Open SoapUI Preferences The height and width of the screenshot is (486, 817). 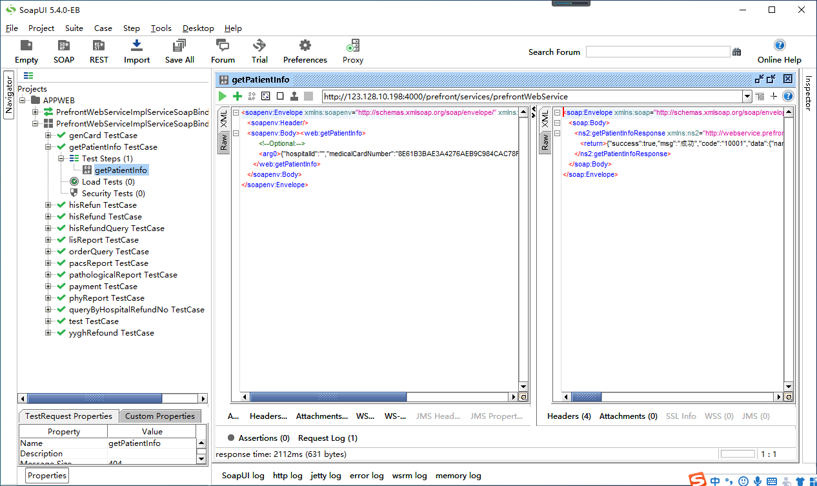(304, 51)
